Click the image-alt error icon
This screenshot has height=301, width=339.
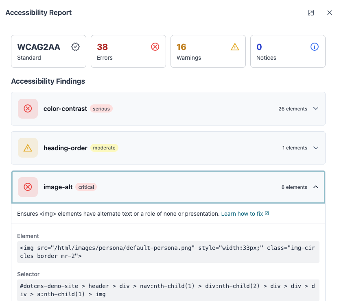click(x=28, y=187)
